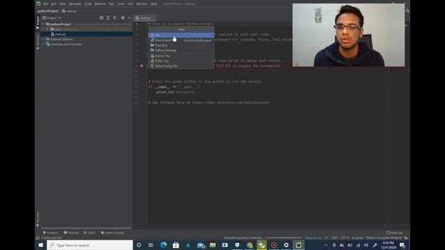This screenshot has width=445, height=250.
Task: Select EditorConfig File in New popup
Action: coord(181,66)
